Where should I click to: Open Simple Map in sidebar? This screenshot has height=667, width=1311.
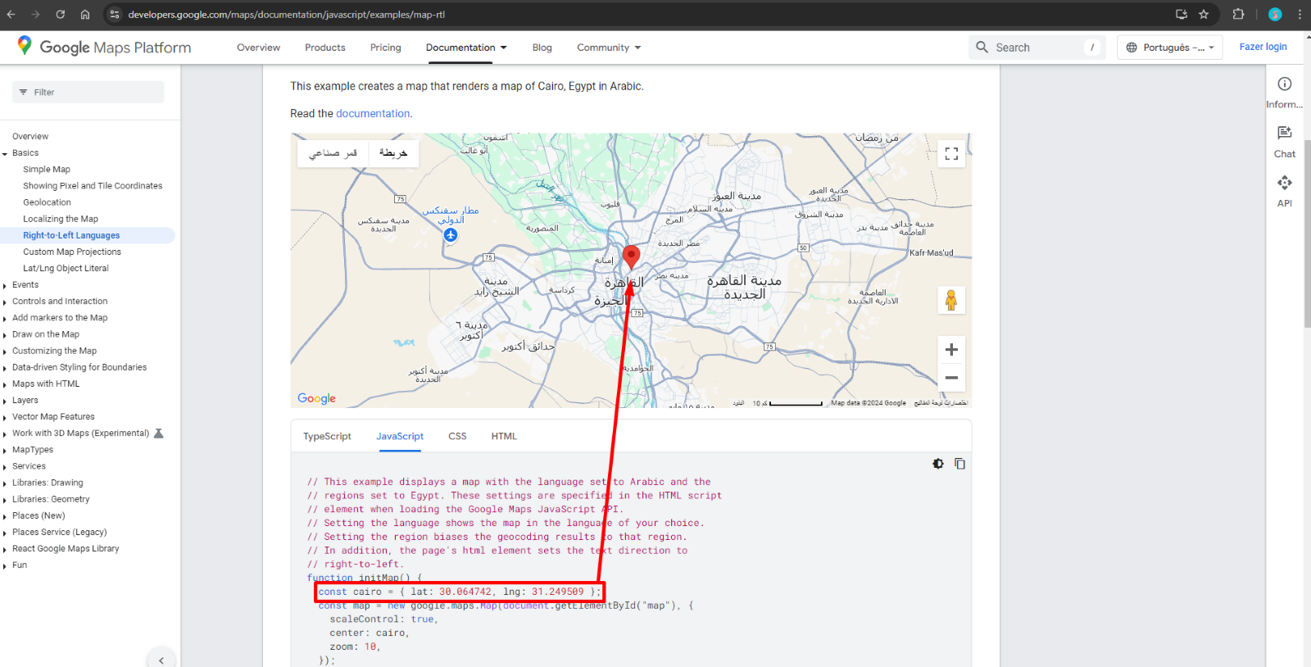point(47,170)
